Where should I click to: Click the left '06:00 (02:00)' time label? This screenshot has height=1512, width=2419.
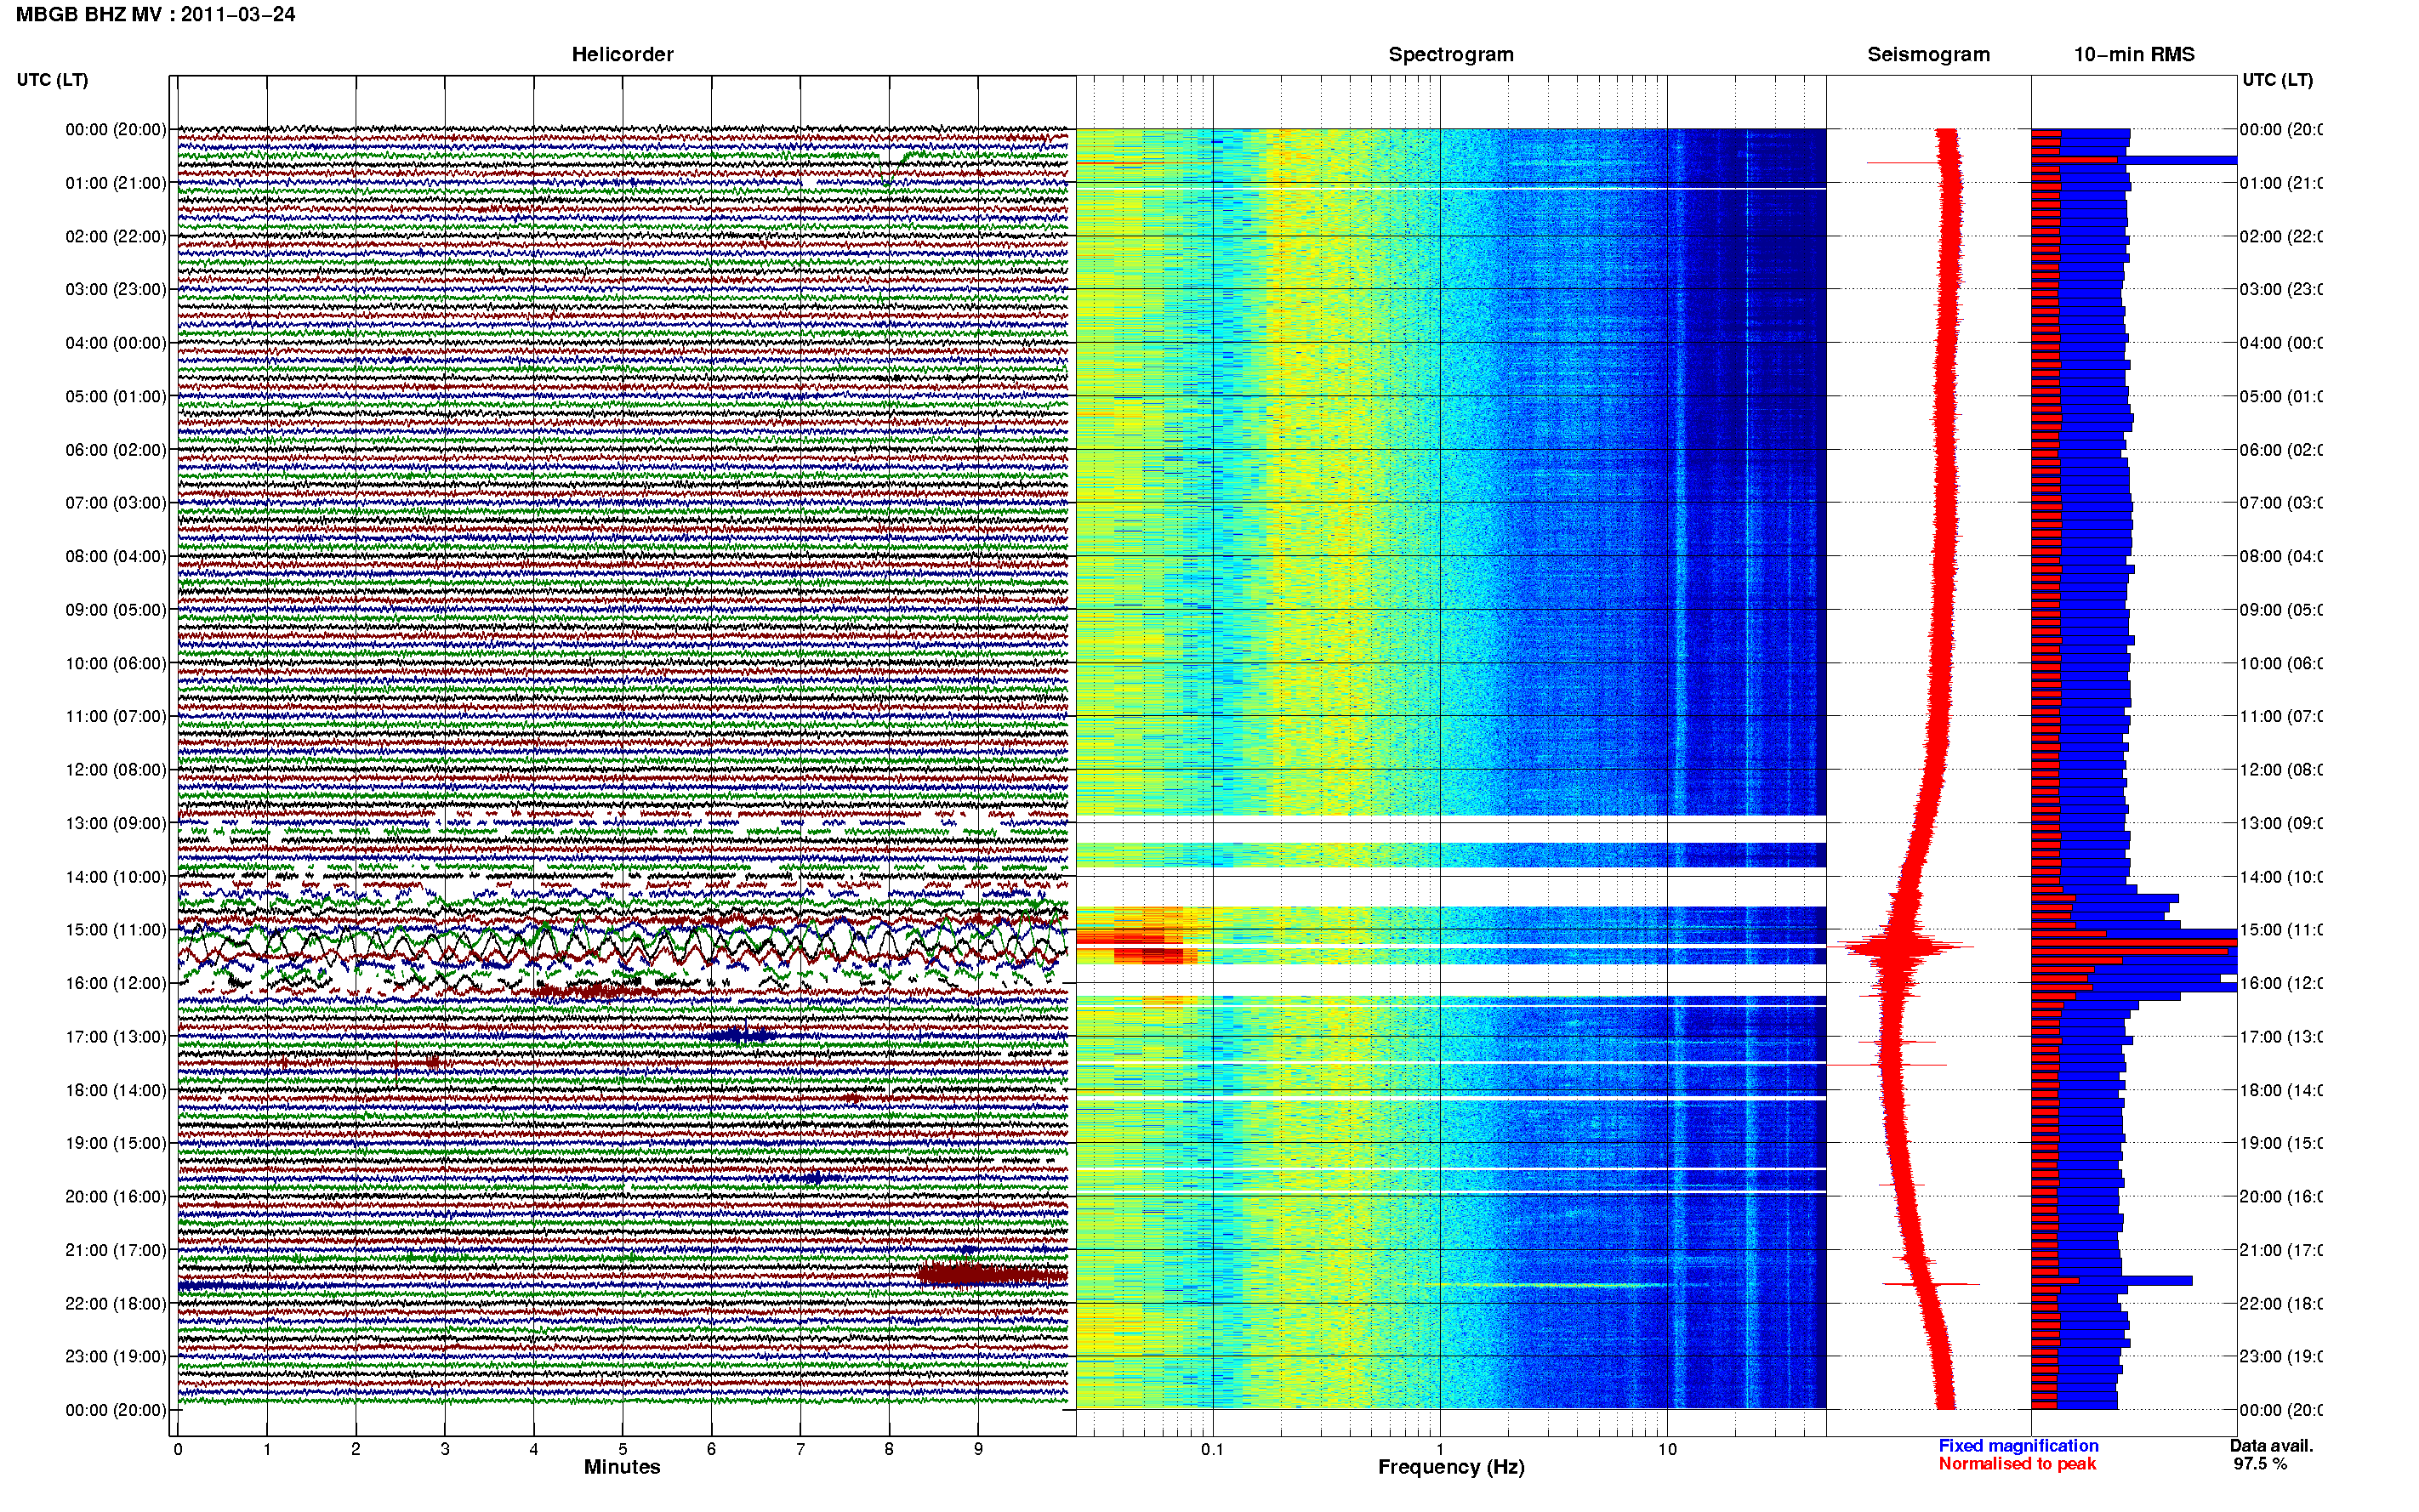pos(116,450)
